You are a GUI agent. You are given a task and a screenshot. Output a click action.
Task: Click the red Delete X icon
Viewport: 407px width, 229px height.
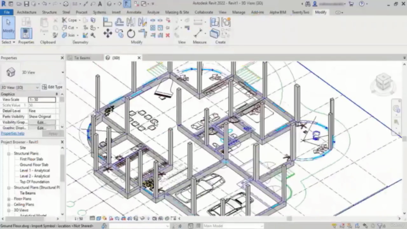[x=168, y=35]
